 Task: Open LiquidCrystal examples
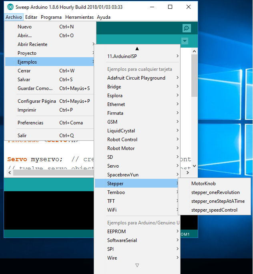point(137,131)
